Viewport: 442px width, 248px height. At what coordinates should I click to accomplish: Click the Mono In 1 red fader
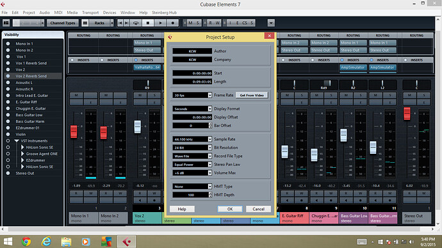pyautogui.click(x=74, y=131)
